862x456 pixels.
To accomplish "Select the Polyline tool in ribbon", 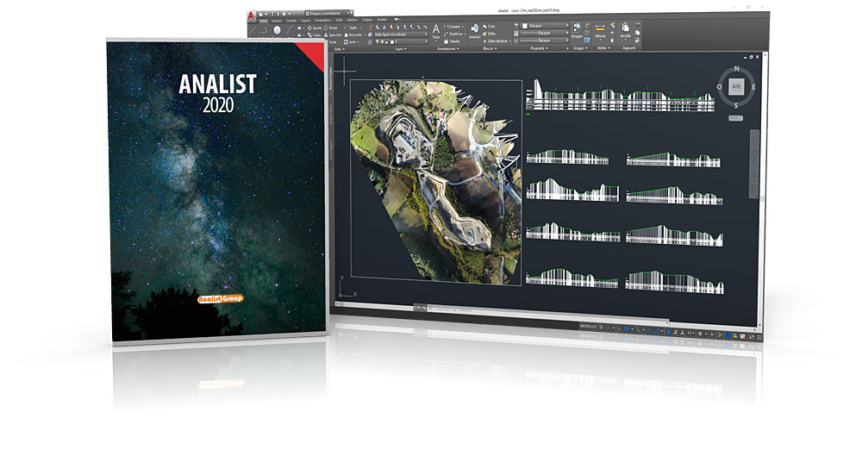I will click(x=263, y=30).
